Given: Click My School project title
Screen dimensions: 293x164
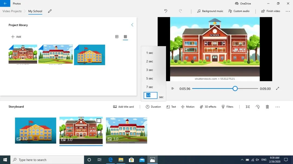Looking at the screenshot, I should tap(35, 11).
